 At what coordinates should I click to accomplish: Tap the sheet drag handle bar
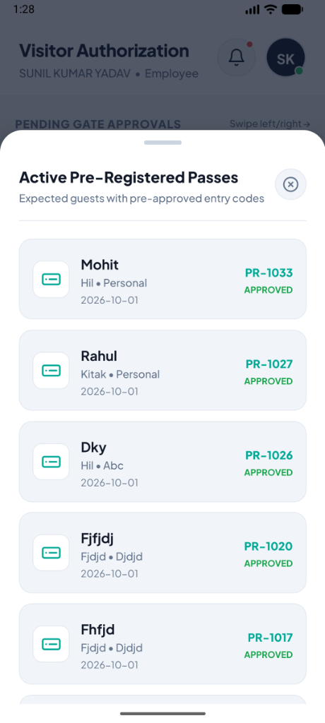coord(162,143)
